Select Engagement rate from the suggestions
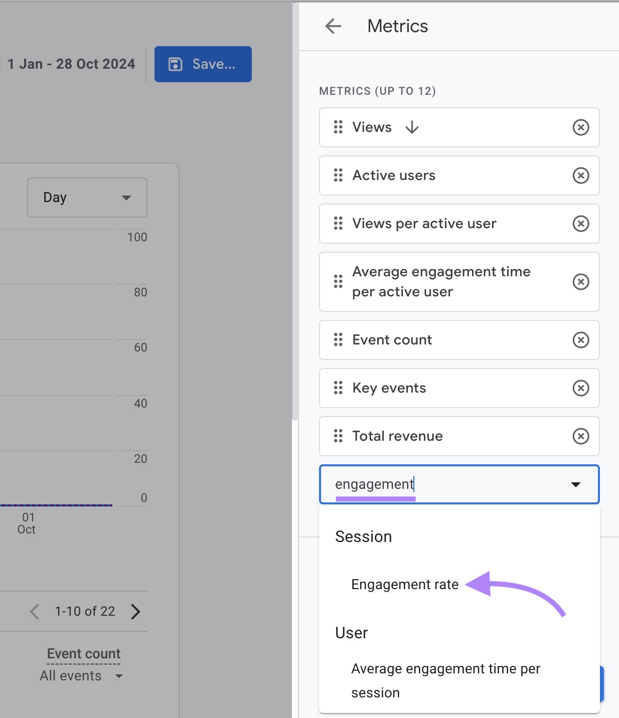The height and width of the screenshot is (718, 619). [404, 584]
